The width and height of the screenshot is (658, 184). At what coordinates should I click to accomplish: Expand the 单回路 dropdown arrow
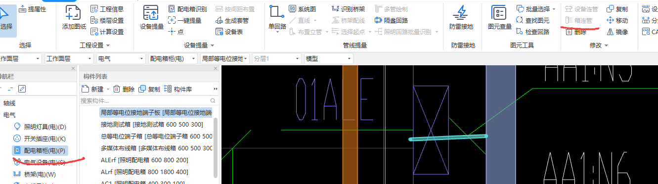(277, 32)
